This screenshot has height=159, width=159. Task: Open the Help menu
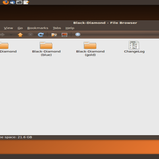[70, 28]
